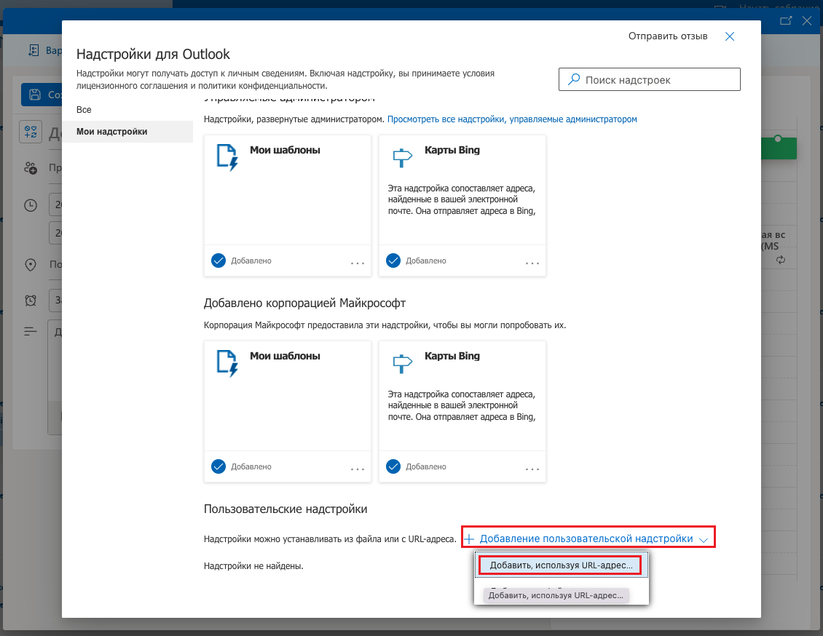823x636 pixels.
Task: Click the My Templates icon in the admin-managed section
Action: pos(227,158)
